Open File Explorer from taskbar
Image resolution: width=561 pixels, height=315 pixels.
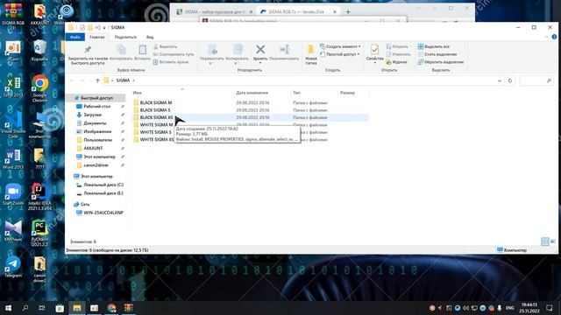click(x=77, y=308)
